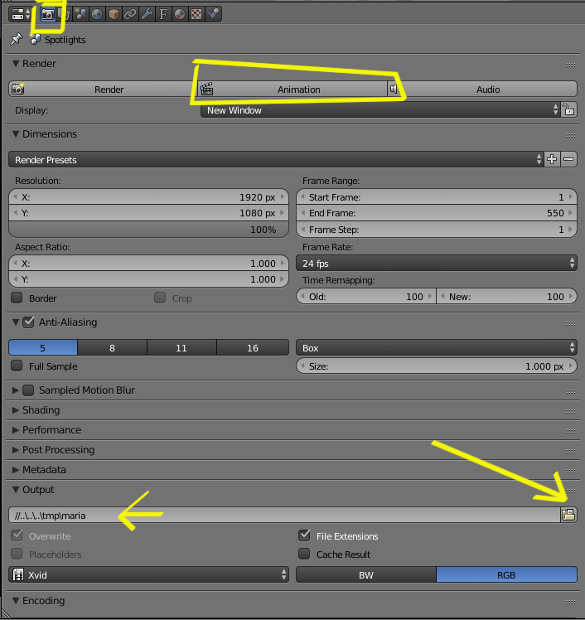The height and width of the screenshot is (620, 585).
Task: Set anti-aliasing samples to 11
Action: (x=181, y=347)
